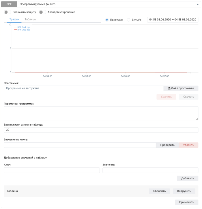The image size is (202, 209).
Task: Open the date range picker field
Action: click(x=173, y=20)
